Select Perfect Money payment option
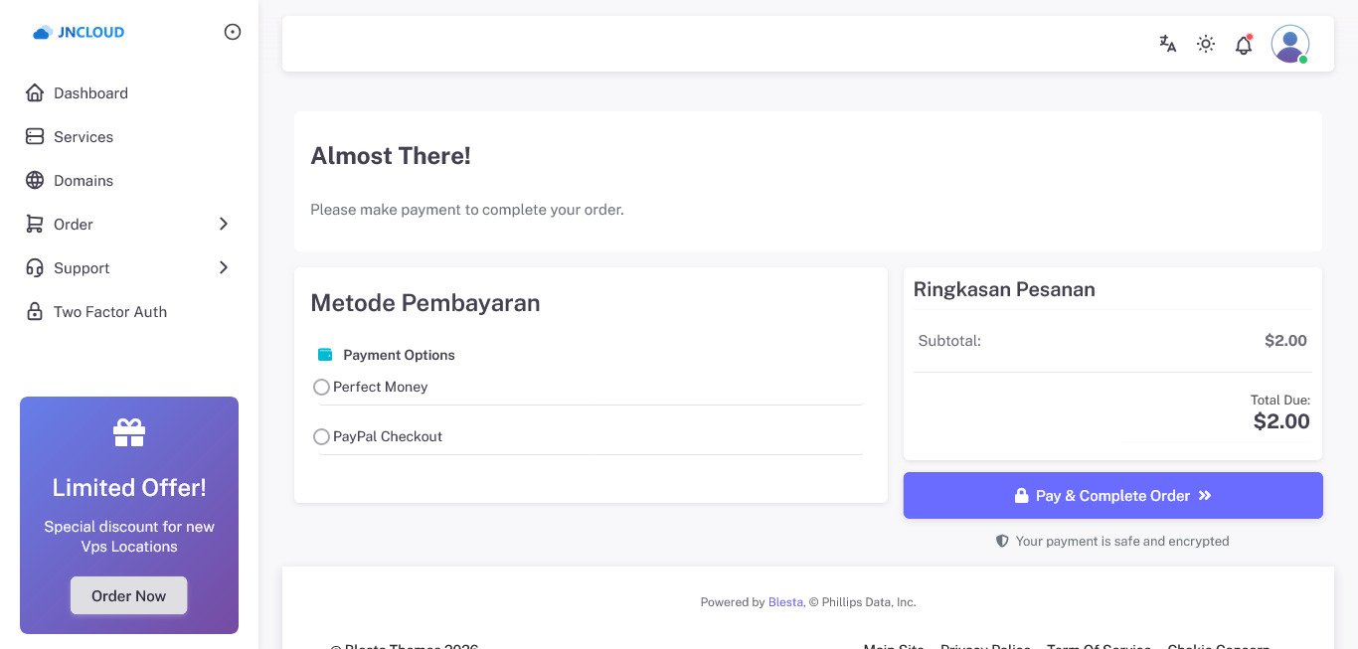The height and width of the screenshot is (649, 1358). point(321,388)
